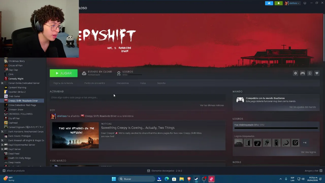Click locked achievement keys icon
The width and height of the screenshot is (325, 183).
click(x=267, y=143)
